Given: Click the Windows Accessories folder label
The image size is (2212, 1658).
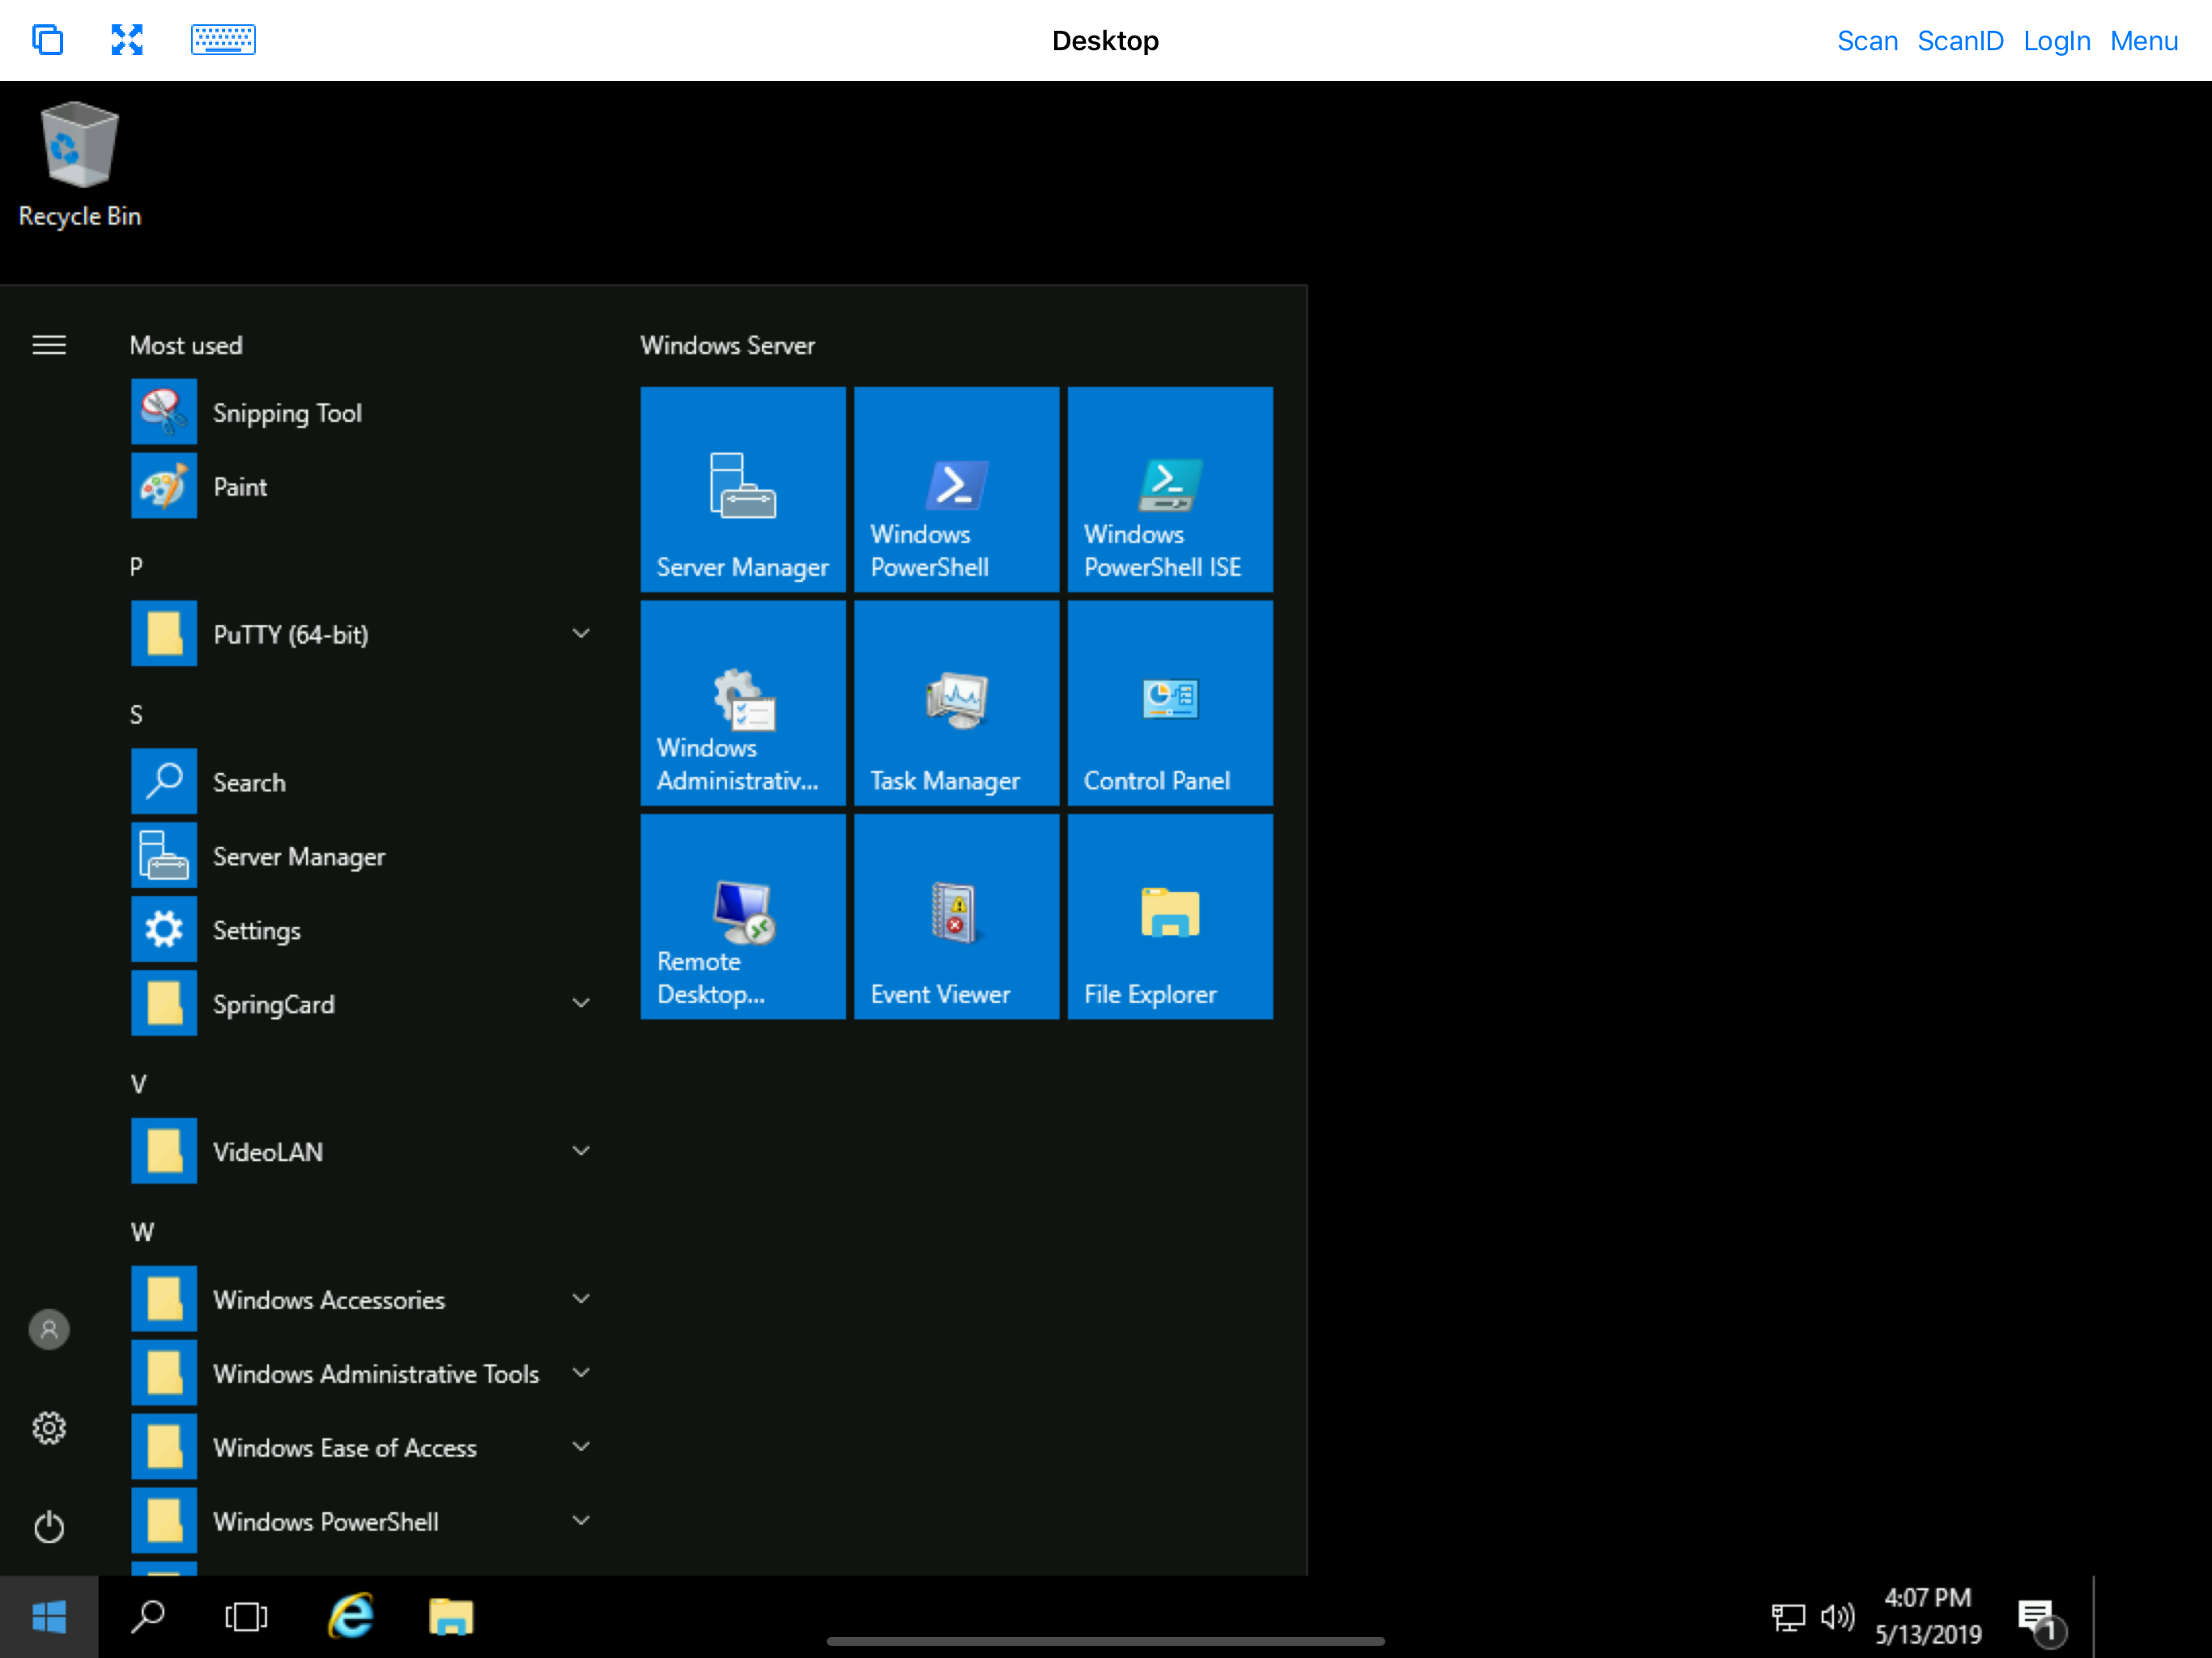Looking at the screenshot, I should 329,1300.
